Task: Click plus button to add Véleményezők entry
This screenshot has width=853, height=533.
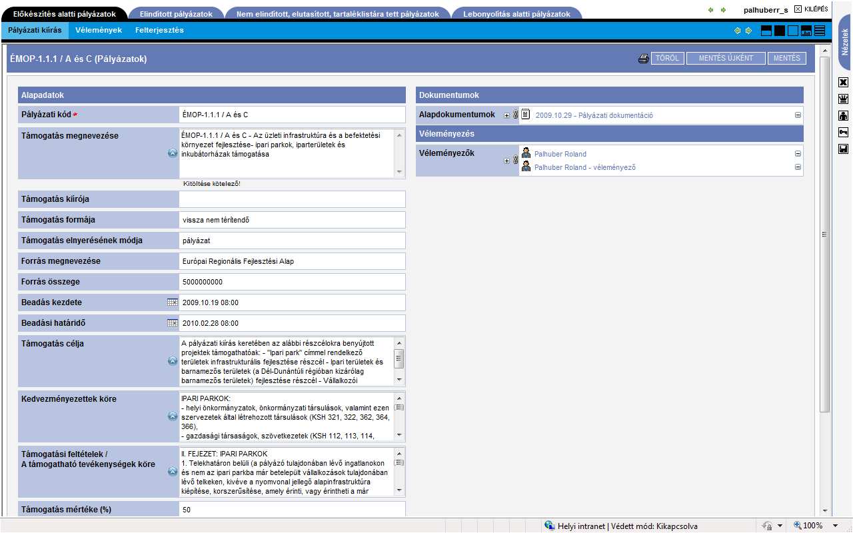Action: coord(506,161)
